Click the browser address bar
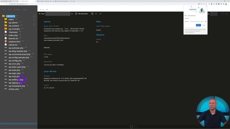The image size is (230, 129). click(103, 4)
